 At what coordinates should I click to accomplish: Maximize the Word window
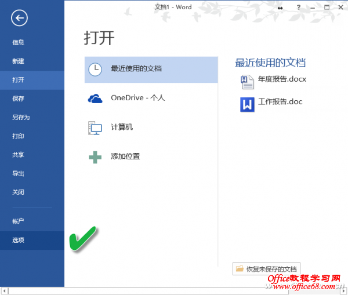click(327, 8)
